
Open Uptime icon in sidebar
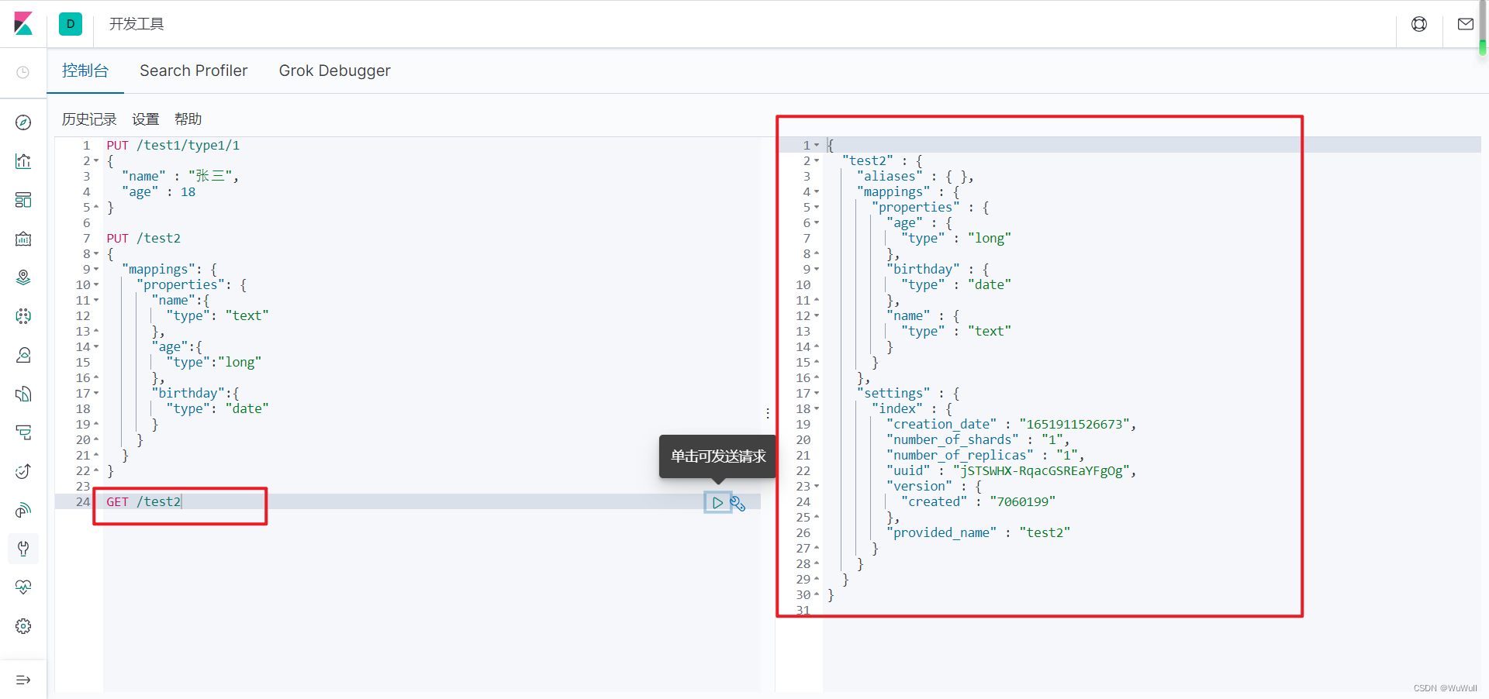[x=23, y=471]
